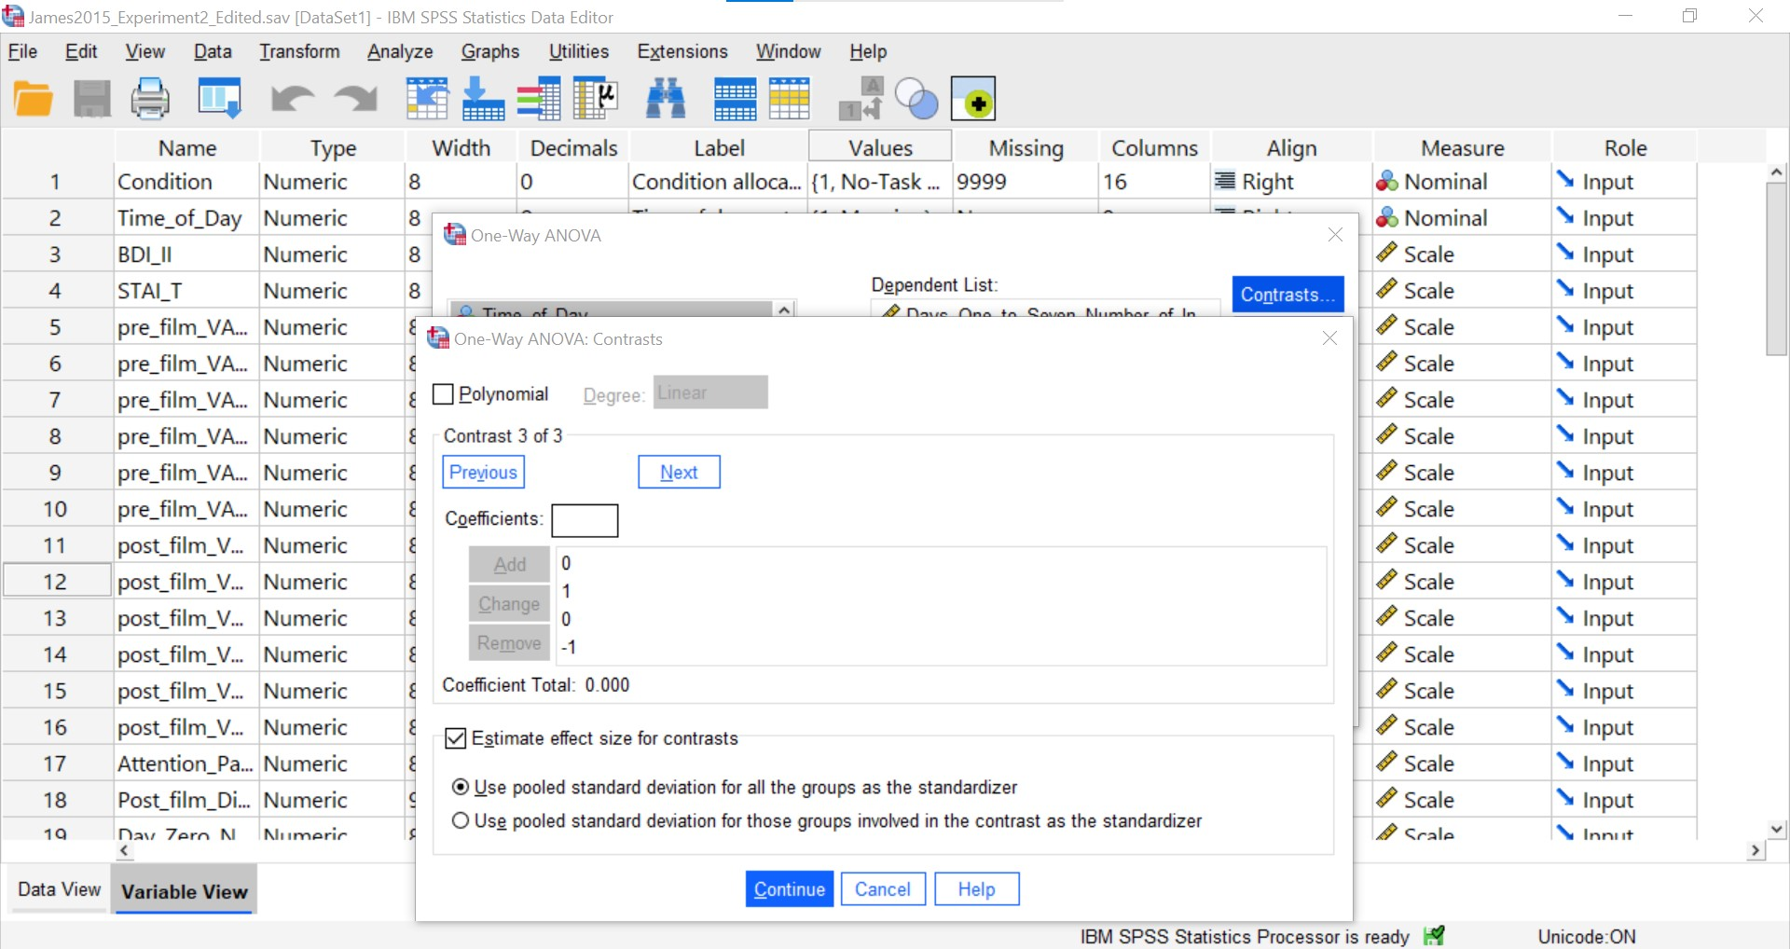The image size is (1790, 949).
Task: Click the Values column header
Action: coord(880,147)
